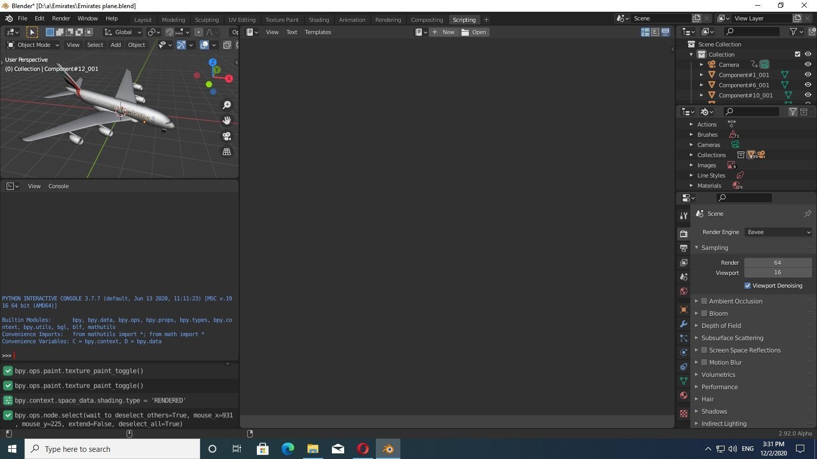Expand the Materials data-block row

tap(691, 186)
